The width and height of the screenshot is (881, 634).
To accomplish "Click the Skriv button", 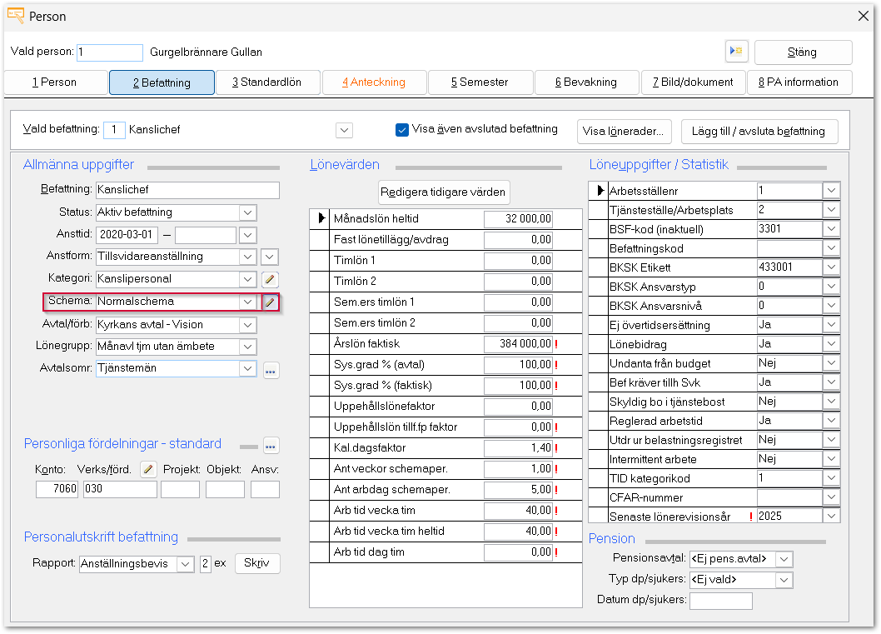I will 257,563.
